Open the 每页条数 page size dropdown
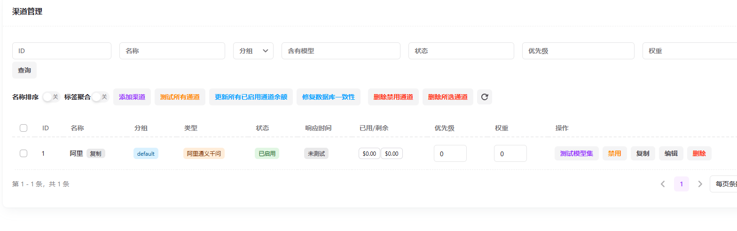The height and width of the screenshot is (231, 737). click(723, 184)
